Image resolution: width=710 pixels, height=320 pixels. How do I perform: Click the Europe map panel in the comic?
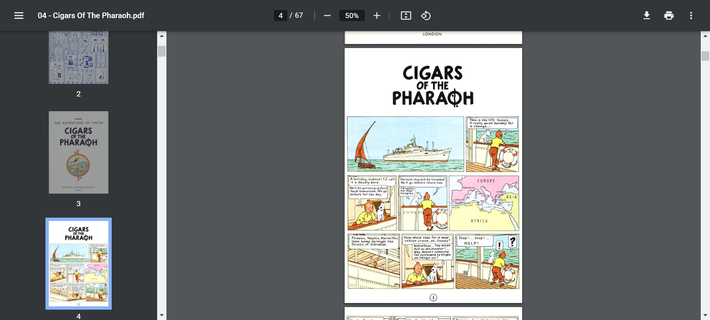(484, 203)
